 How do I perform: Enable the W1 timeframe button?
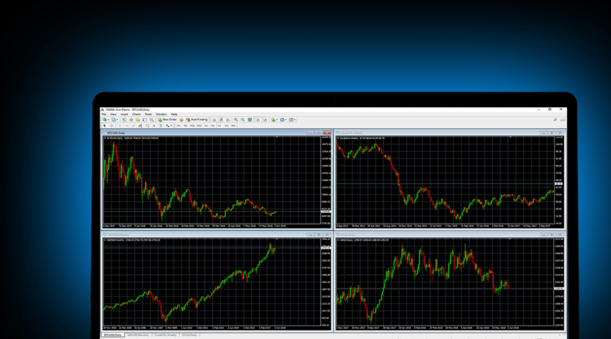coord(226,125)
